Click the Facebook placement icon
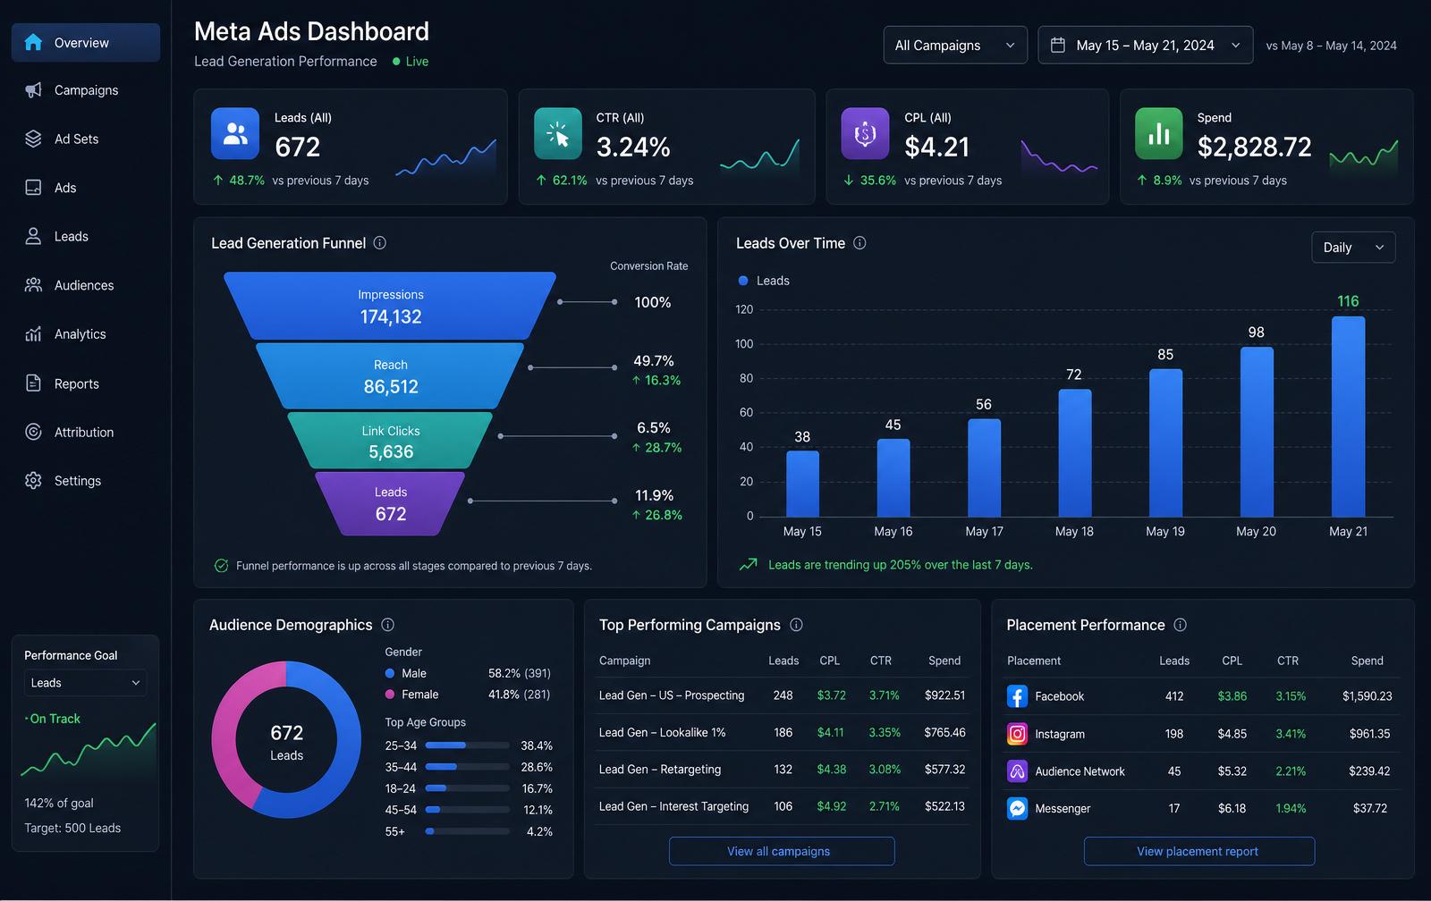Viewport: 1431px width, 901px height. [x=1017, y=696]
